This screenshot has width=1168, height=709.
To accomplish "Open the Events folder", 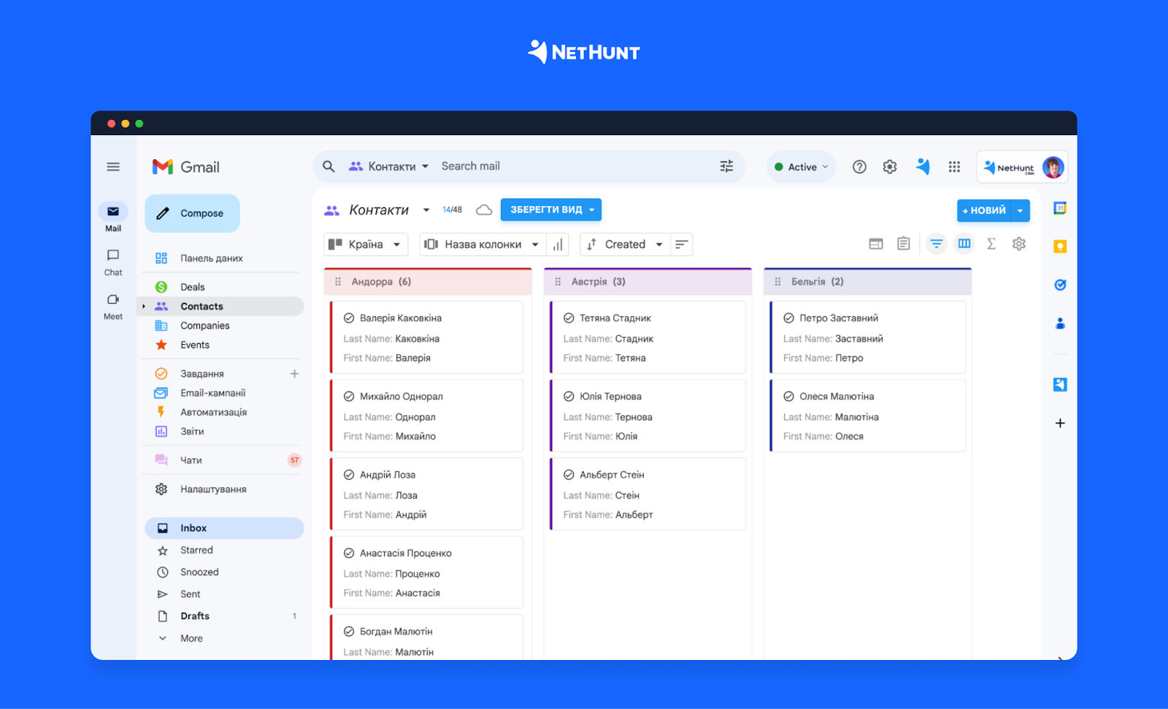I will [x=195, y=345].
